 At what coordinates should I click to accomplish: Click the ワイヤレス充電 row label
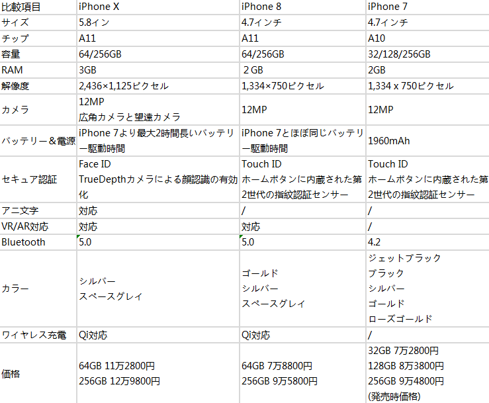click(38, 335)
